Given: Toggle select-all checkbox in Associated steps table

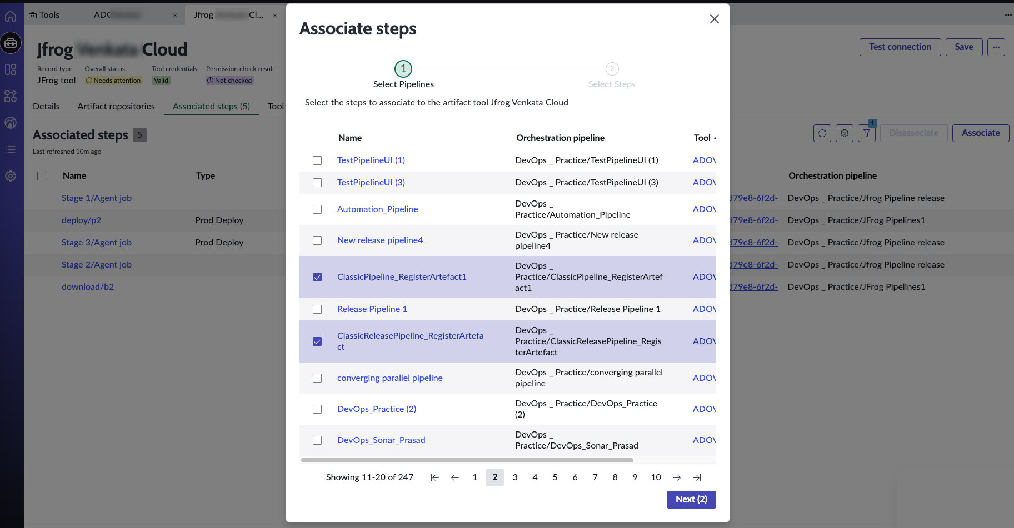Looking at the screenshot, I should pos(42,176).
